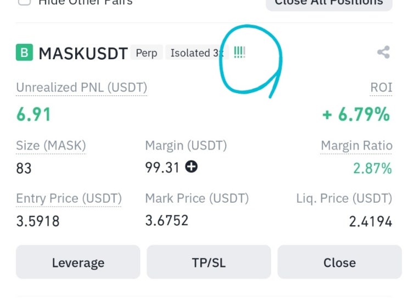408x303 pixels.
Task: Click the 2.87% margin ratio value
Action: click(x=372, y=168)
